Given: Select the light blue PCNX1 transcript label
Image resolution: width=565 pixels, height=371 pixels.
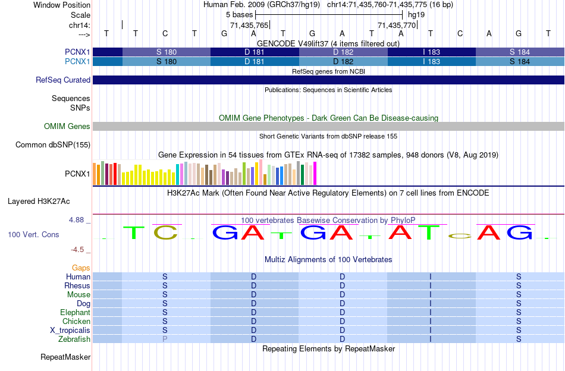Looking at the screenshot, I should [77, 62].
